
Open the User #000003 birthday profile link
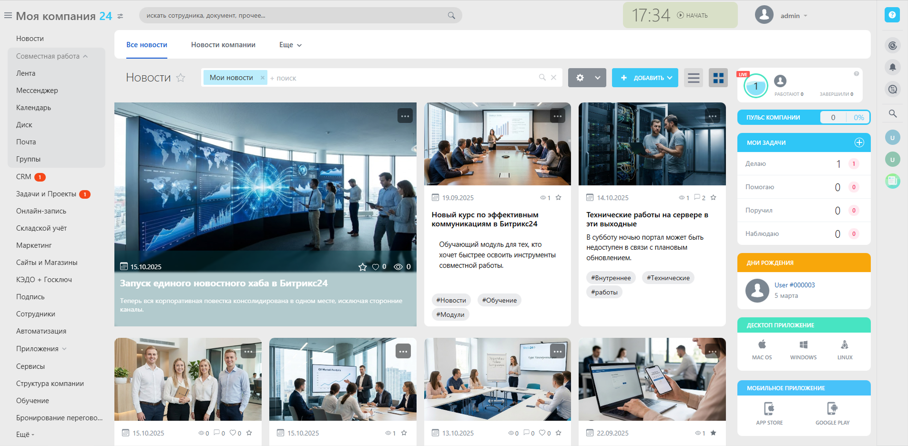click(794, 285)
